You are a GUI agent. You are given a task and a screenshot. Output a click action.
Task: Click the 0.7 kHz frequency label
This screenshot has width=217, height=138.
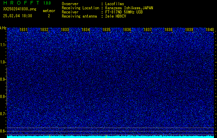[2, 114]
